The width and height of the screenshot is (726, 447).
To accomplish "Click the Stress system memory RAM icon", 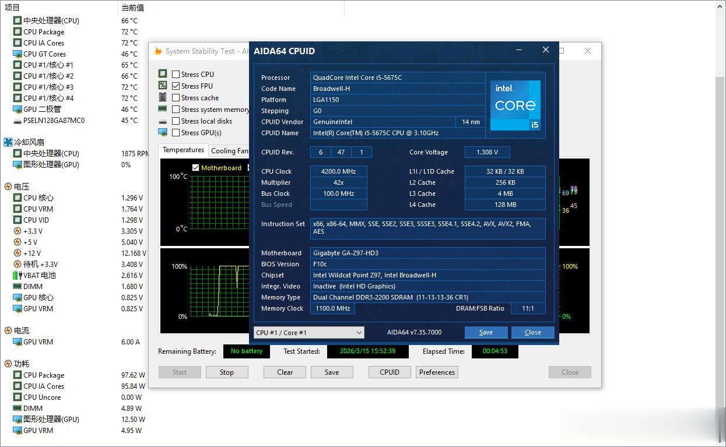I will pos(163,109).
